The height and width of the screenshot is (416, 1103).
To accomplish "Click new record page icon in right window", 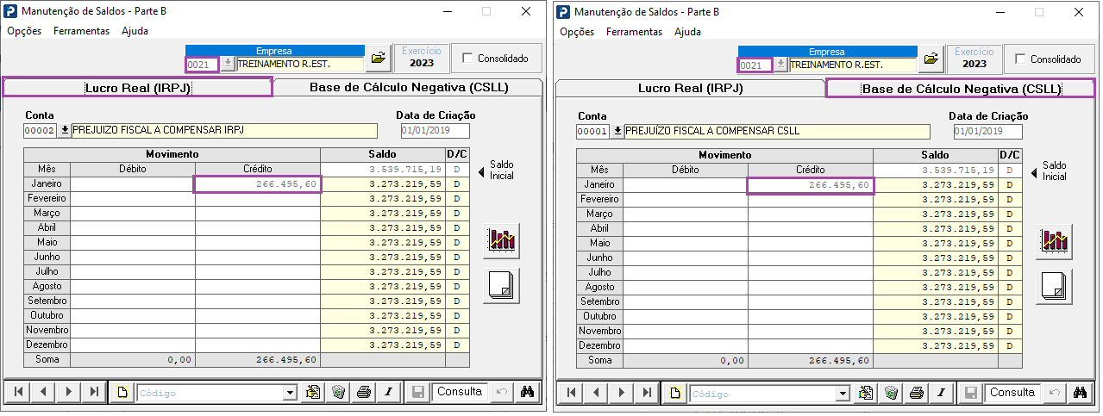I will coord(675,392).
